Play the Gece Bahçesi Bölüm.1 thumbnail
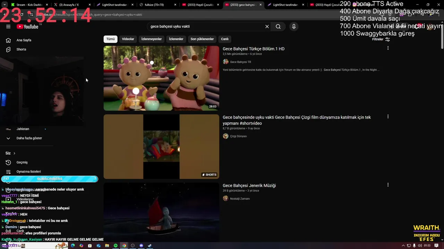 point(161,78)
